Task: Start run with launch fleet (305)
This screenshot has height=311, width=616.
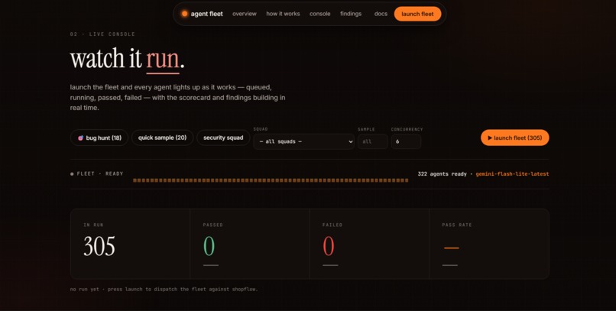Action: pyautogui.click(x=514, y=138)
